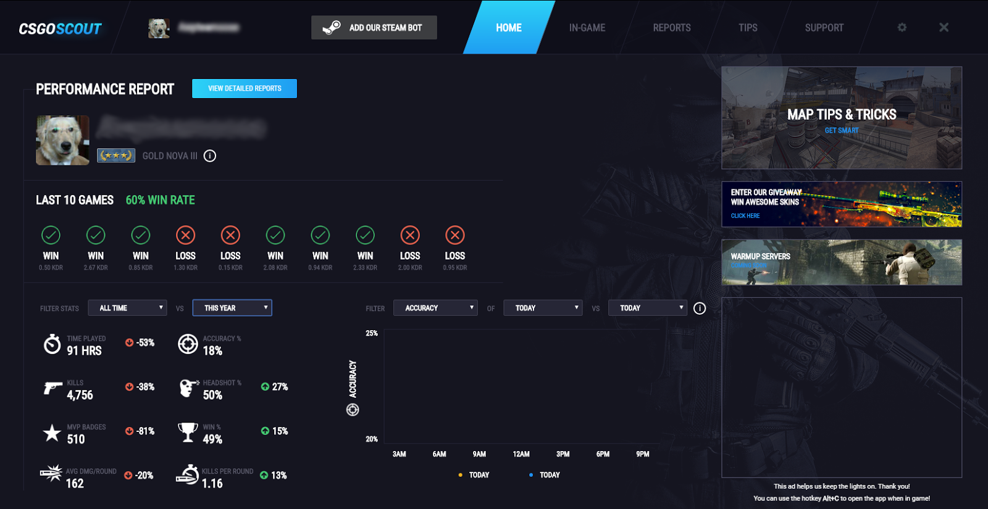Click the Gold Nova III rank badge
The height and width of the screenshot is (509, 988).
point(116,155)
